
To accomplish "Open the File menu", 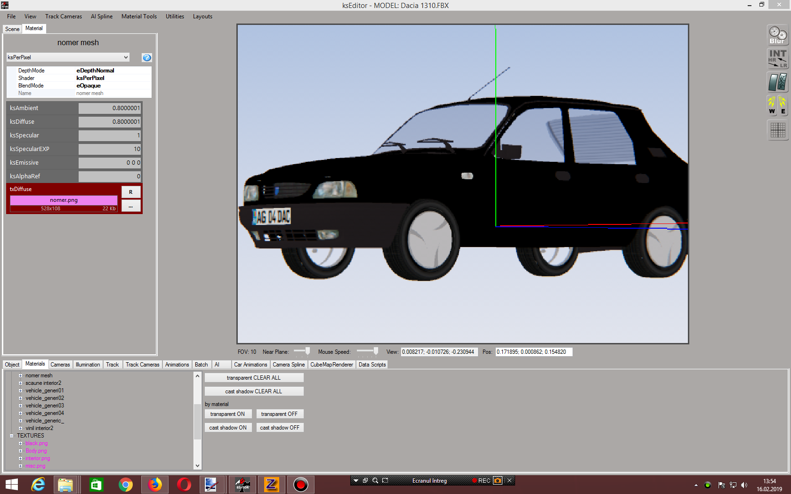I will coord(11,16).
